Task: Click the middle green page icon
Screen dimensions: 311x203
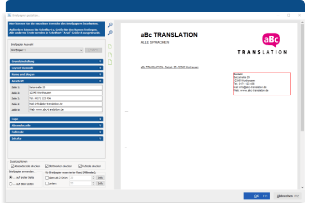Action: pyautogui.click(x=110, y=54)
